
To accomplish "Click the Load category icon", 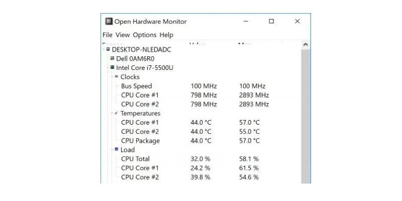I will [117, 149].
